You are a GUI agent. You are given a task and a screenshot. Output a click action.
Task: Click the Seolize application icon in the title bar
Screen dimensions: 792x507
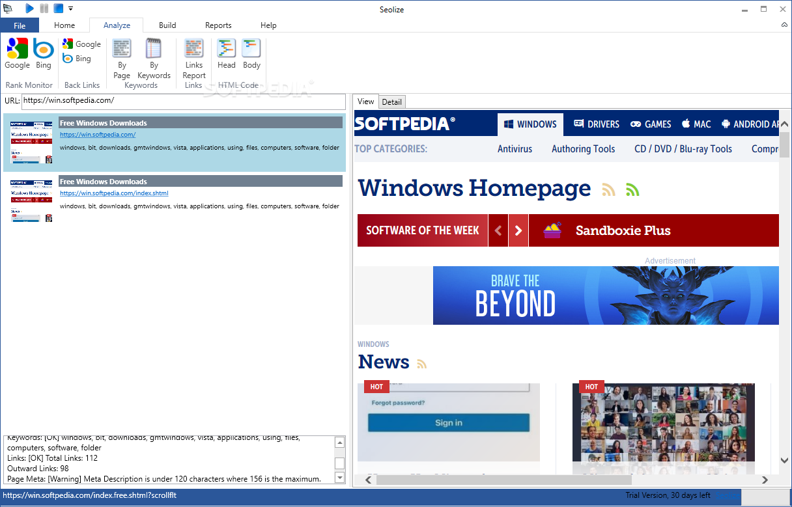(8, 8)
